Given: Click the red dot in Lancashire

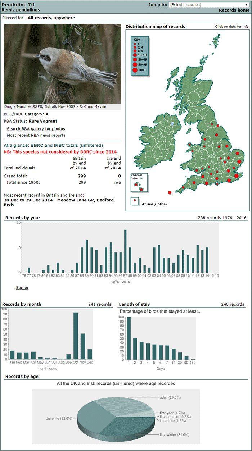Looking at the screenshot, I should pyautogui.click(x=205, y=139).
